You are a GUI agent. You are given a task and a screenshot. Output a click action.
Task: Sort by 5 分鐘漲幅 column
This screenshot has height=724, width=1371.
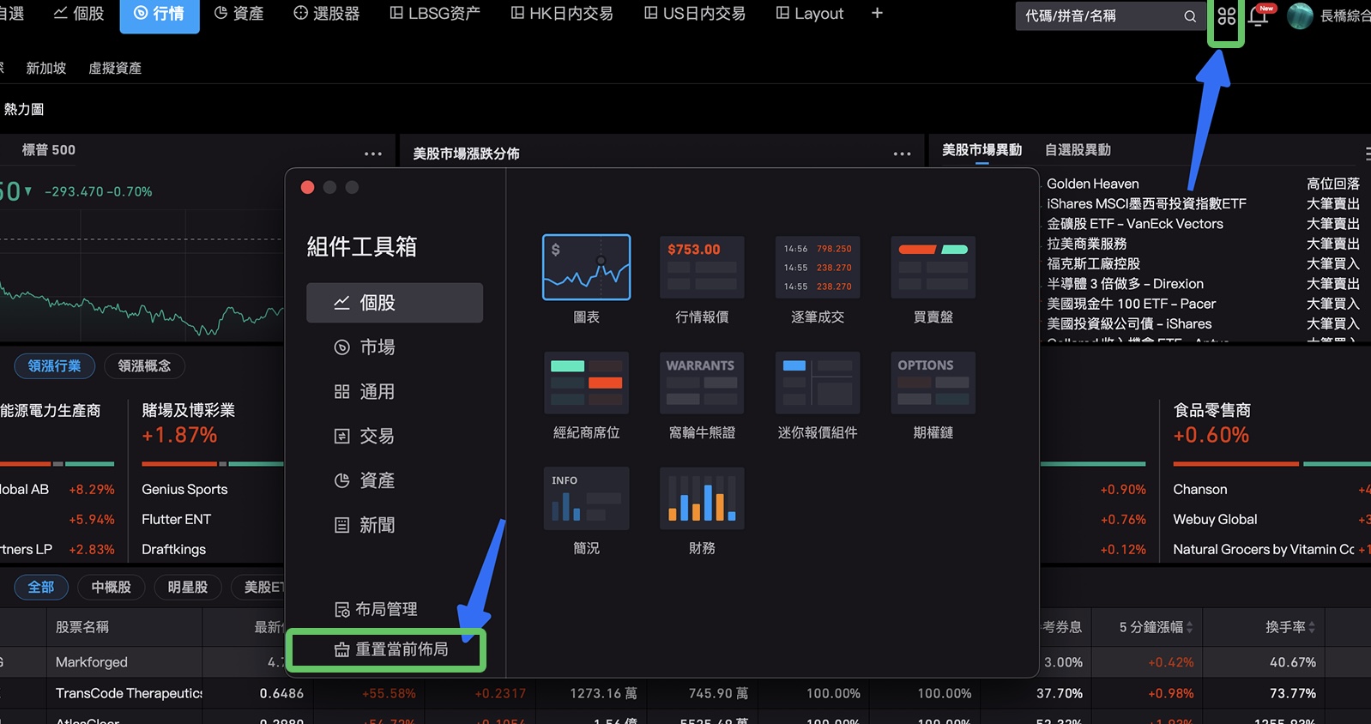point(1155,628)
